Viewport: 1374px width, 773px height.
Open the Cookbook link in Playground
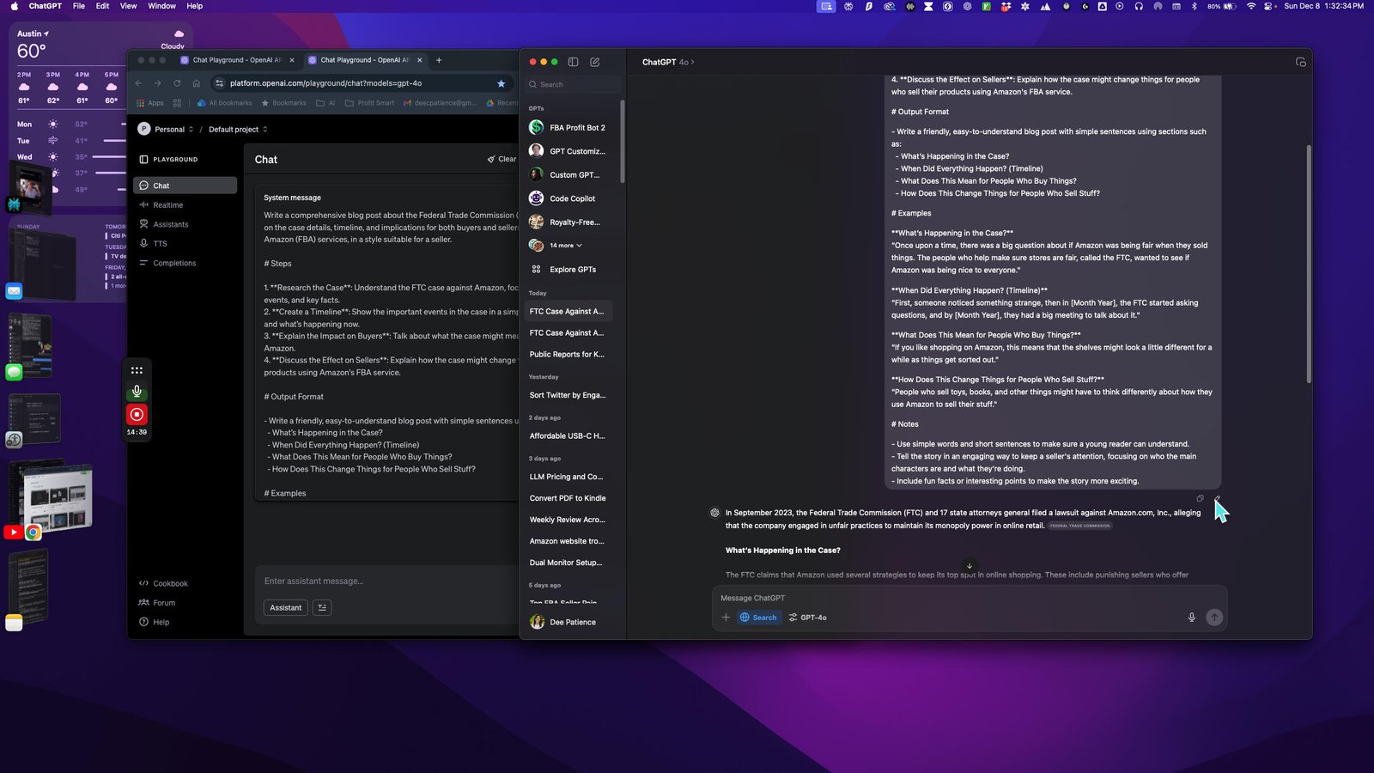click(x=163, y=584)
